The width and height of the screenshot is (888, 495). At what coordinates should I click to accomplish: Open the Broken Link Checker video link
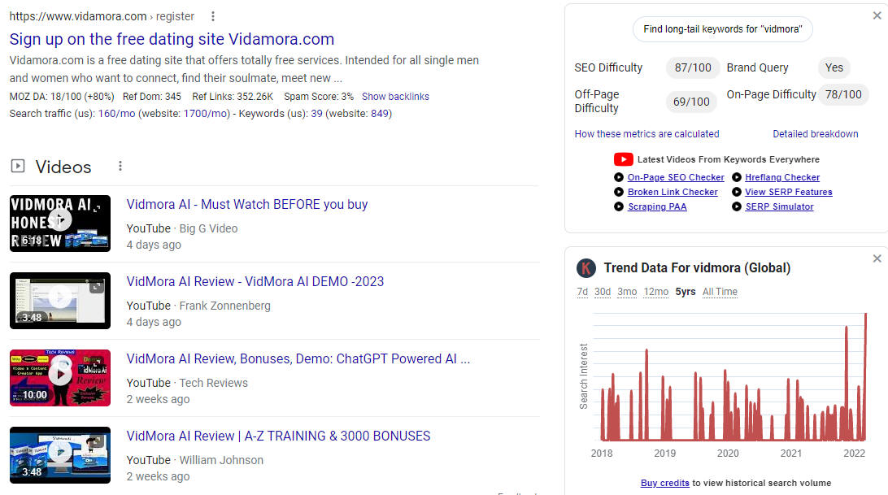pyautogui.click(x=673, y=192)
